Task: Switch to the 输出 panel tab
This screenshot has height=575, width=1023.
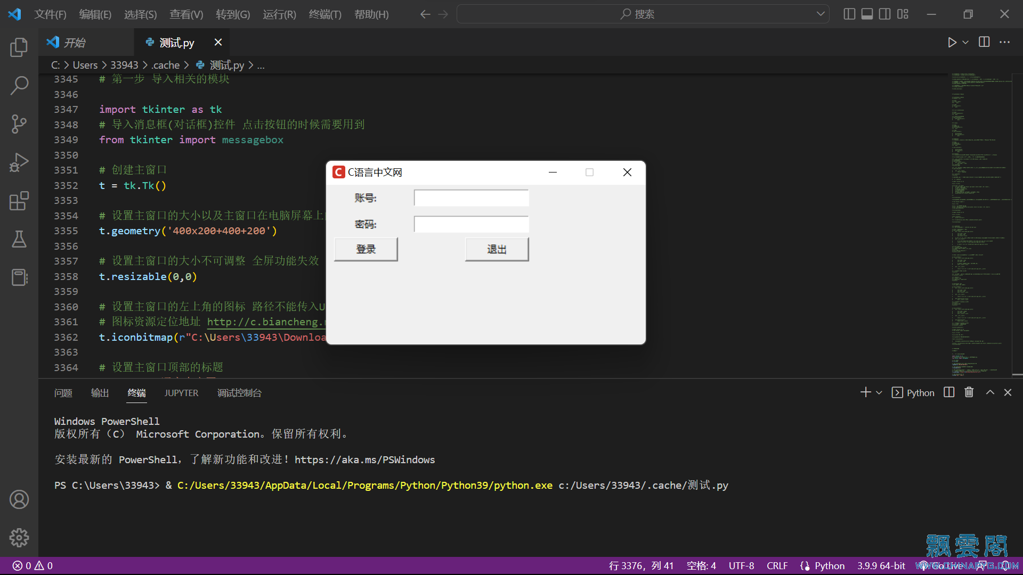Action: [x=100, y=393]
